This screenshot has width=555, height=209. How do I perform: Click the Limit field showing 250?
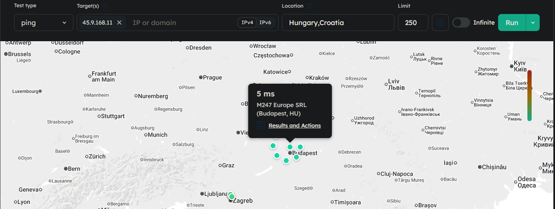[x=413, y=23]
